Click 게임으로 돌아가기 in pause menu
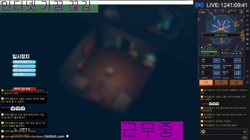The width and height of the screenshot is (250, 140). (x=24, y=62)
